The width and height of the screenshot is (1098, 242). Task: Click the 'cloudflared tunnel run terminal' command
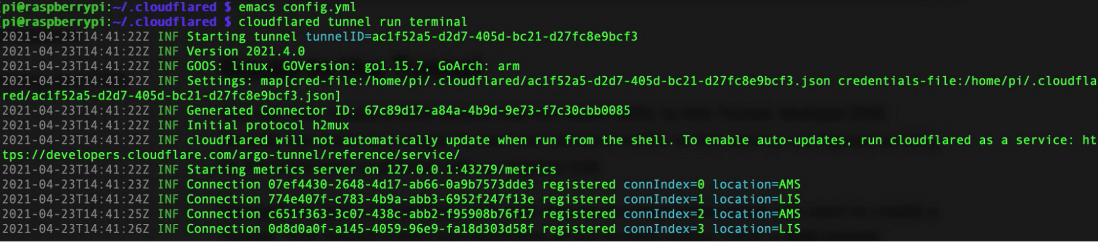353,22
